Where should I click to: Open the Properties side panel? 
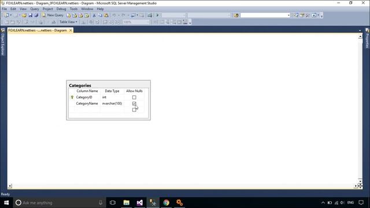pos(367,39)
